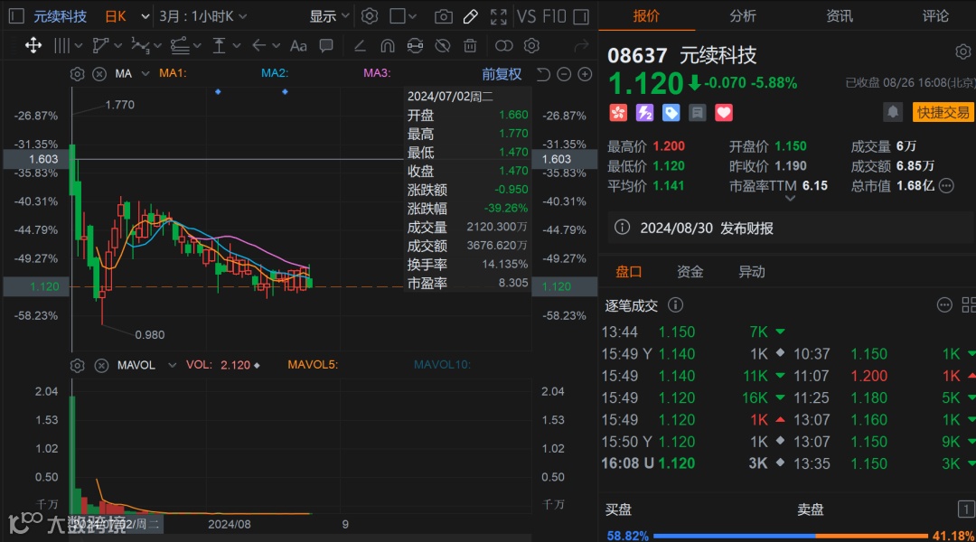Expand the arrow tool dropdown
The image size is (976, 542).
(276, 45)
